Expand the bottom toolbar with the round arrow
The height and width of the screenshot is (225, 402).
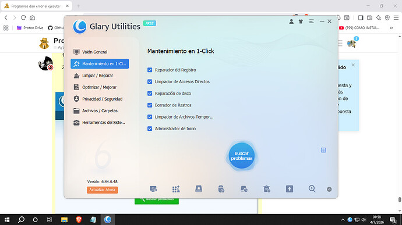pos(329,189)
